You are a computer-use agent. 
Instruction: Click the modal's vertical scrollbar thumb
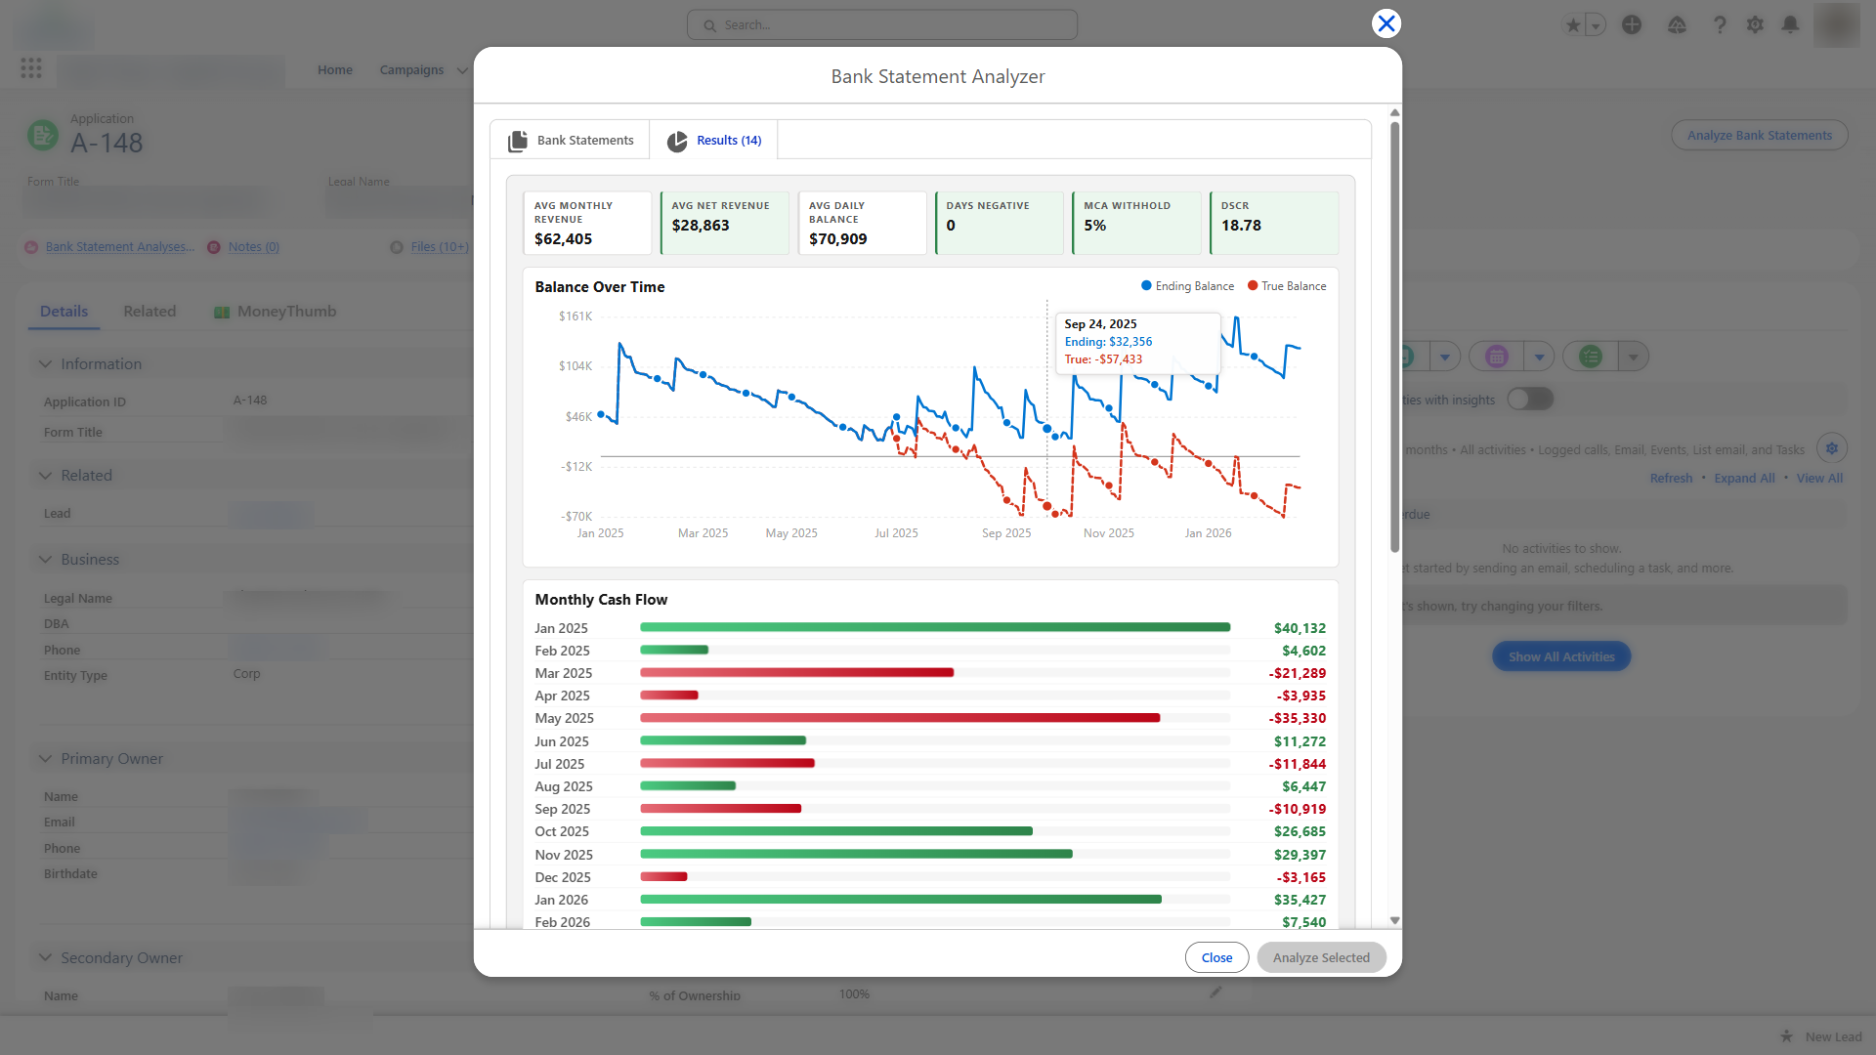1394,337
